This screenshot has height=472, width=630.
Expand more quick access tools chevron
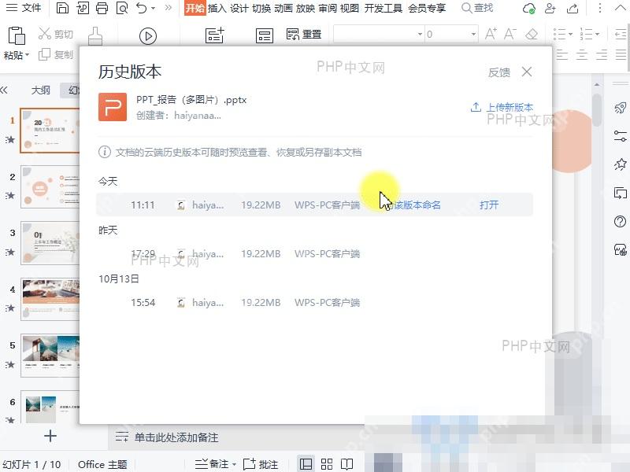click(169, 8)
